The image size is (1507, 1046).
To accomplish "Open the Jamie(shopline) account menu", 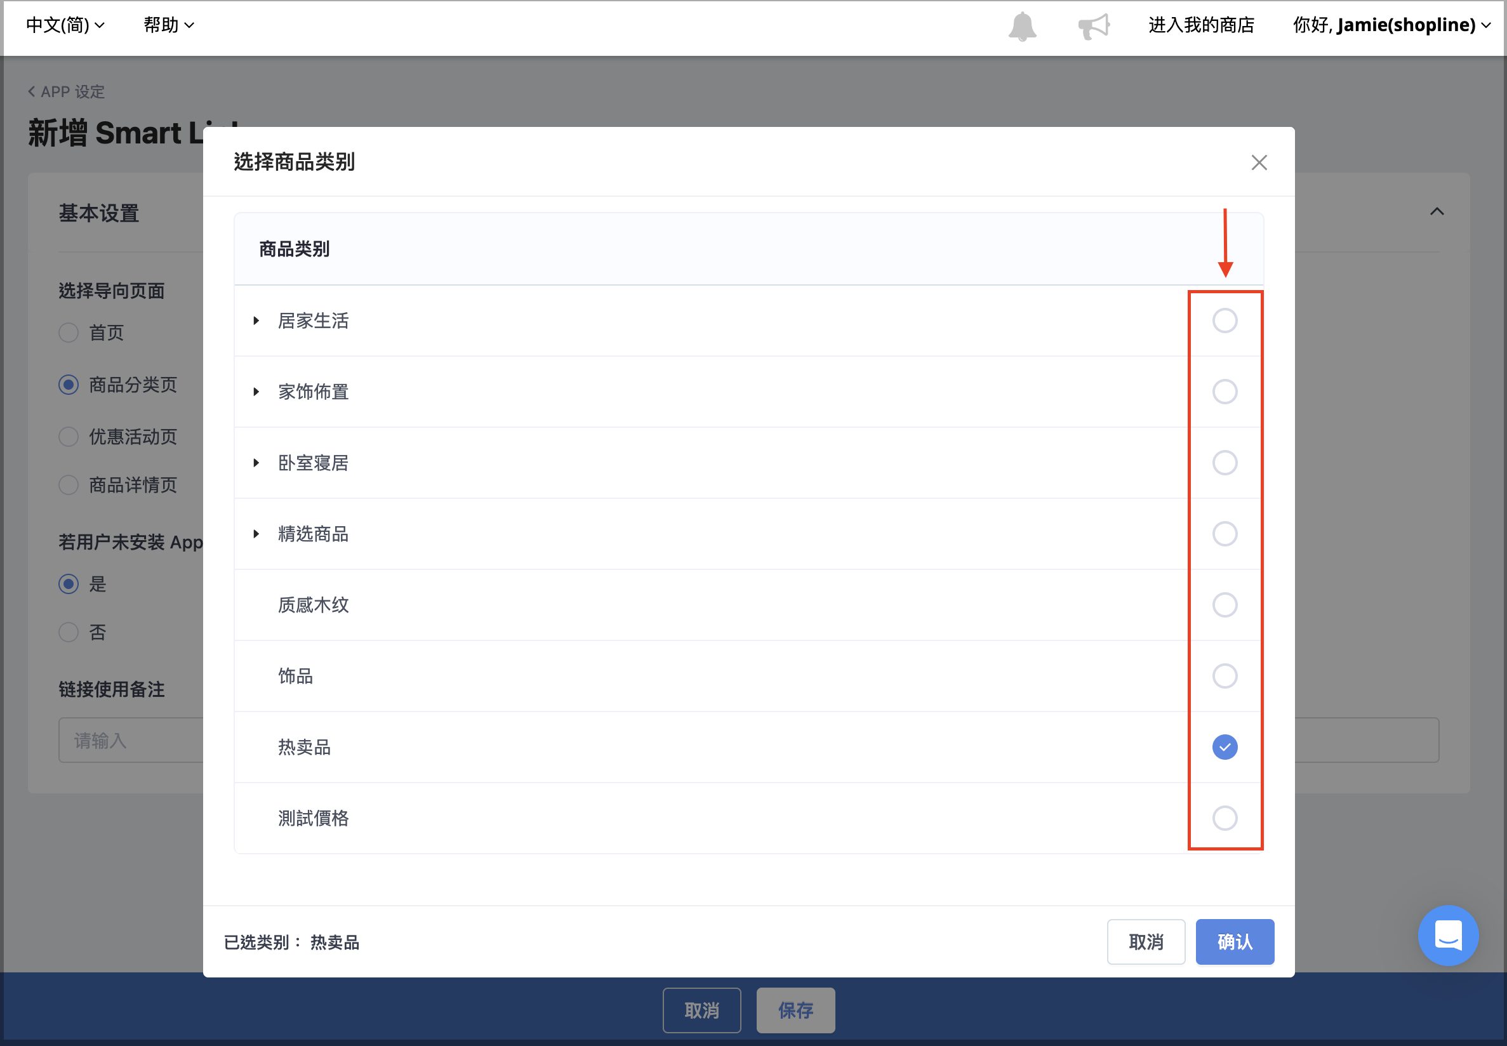I will pyautogui.click(x=1391, y=25).
